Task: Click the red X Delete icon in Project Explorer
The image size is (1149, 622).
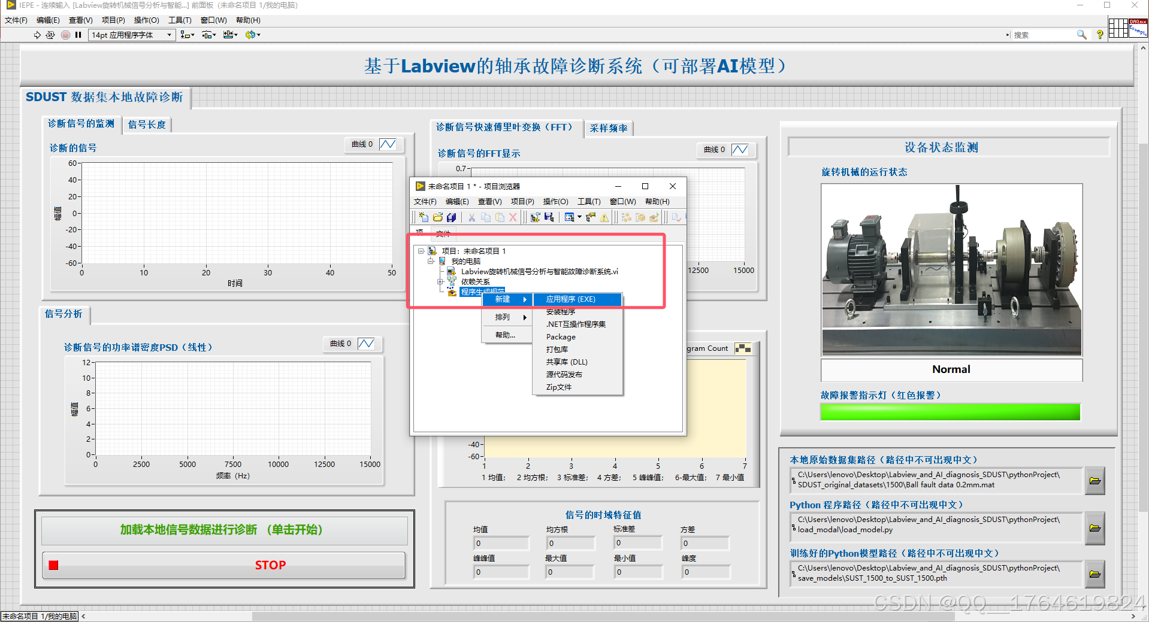Action: (513, 217)
